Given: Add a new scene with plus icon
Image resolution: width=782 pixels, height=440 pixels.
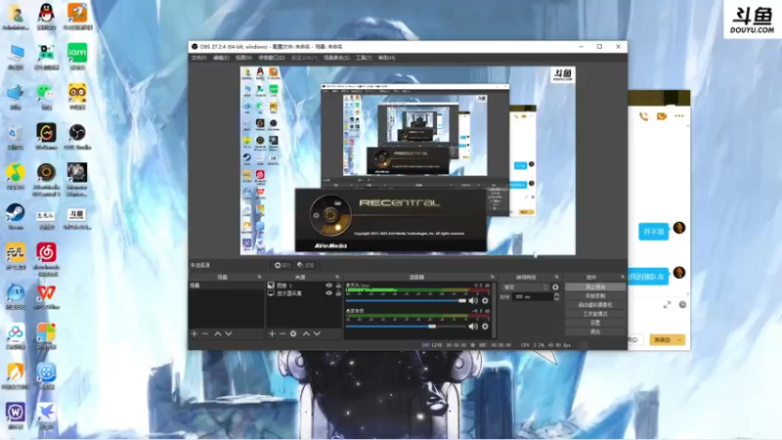Looking at the screenshot, I should click(x=195, y=333).
